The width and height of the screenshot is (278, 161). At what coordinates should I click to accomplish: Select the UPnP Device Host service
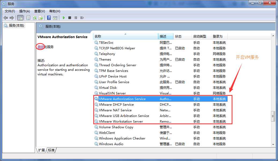click(161, 76)
